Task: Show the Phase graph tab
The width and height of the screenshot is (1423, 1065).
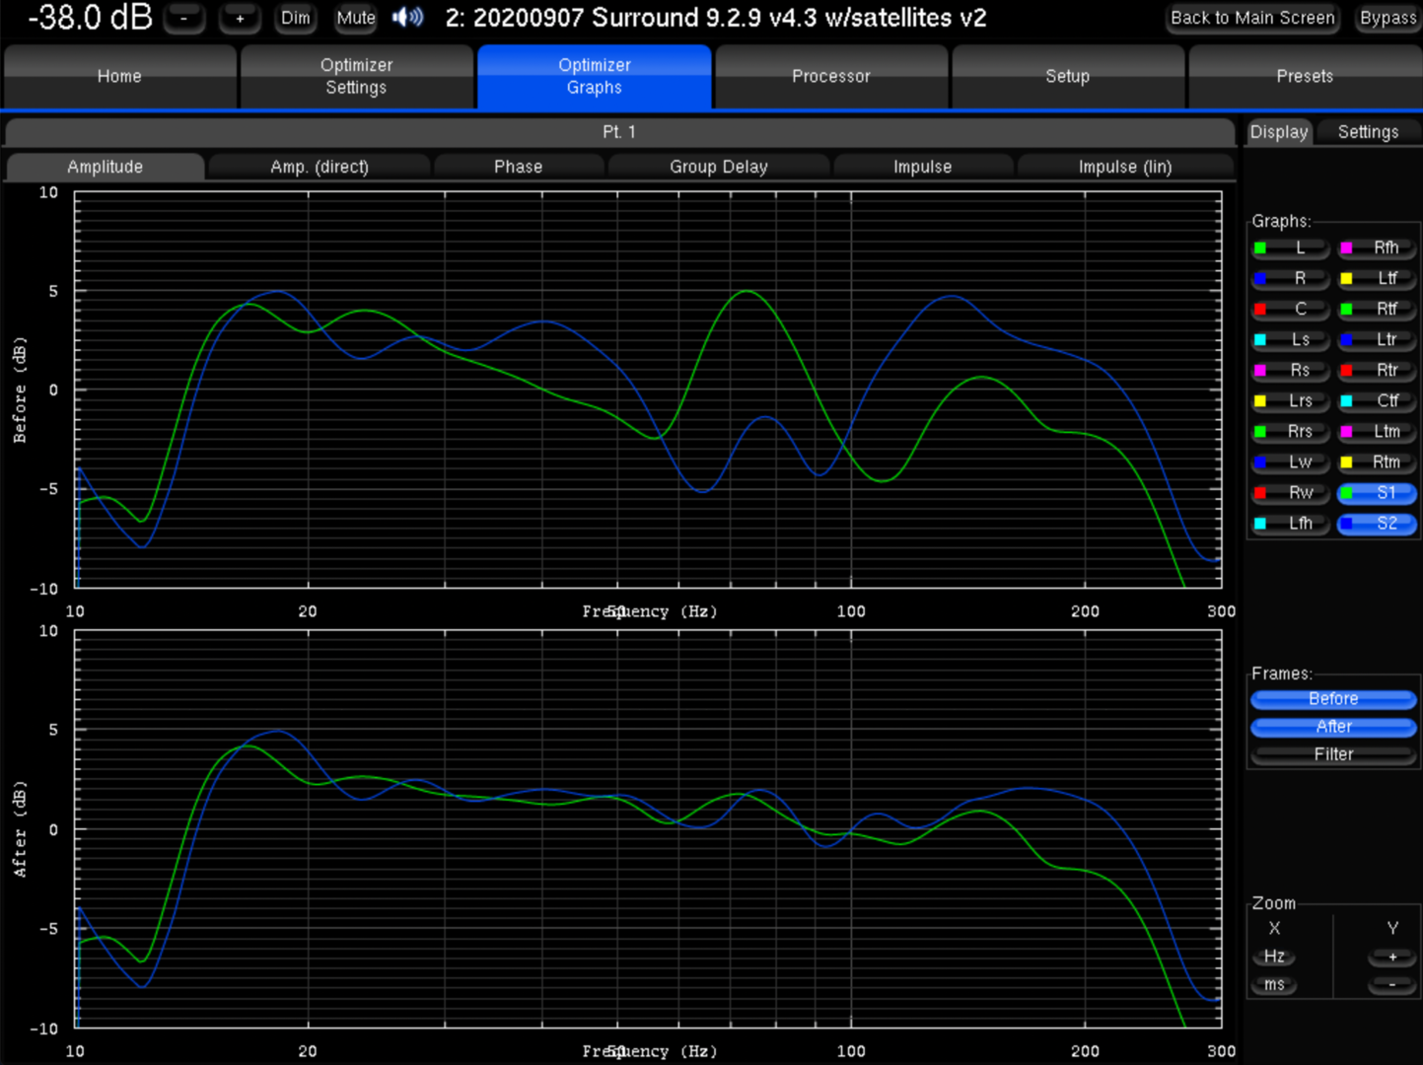Action: coord(519,167)
